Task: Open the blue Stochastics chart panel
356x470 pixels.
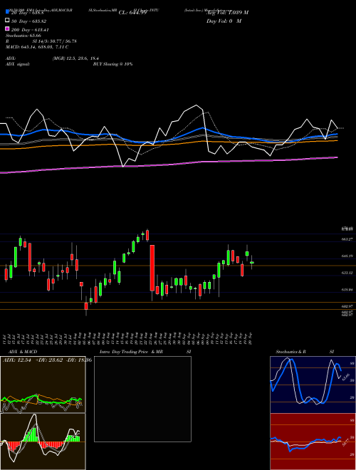Action: (313, 385)
